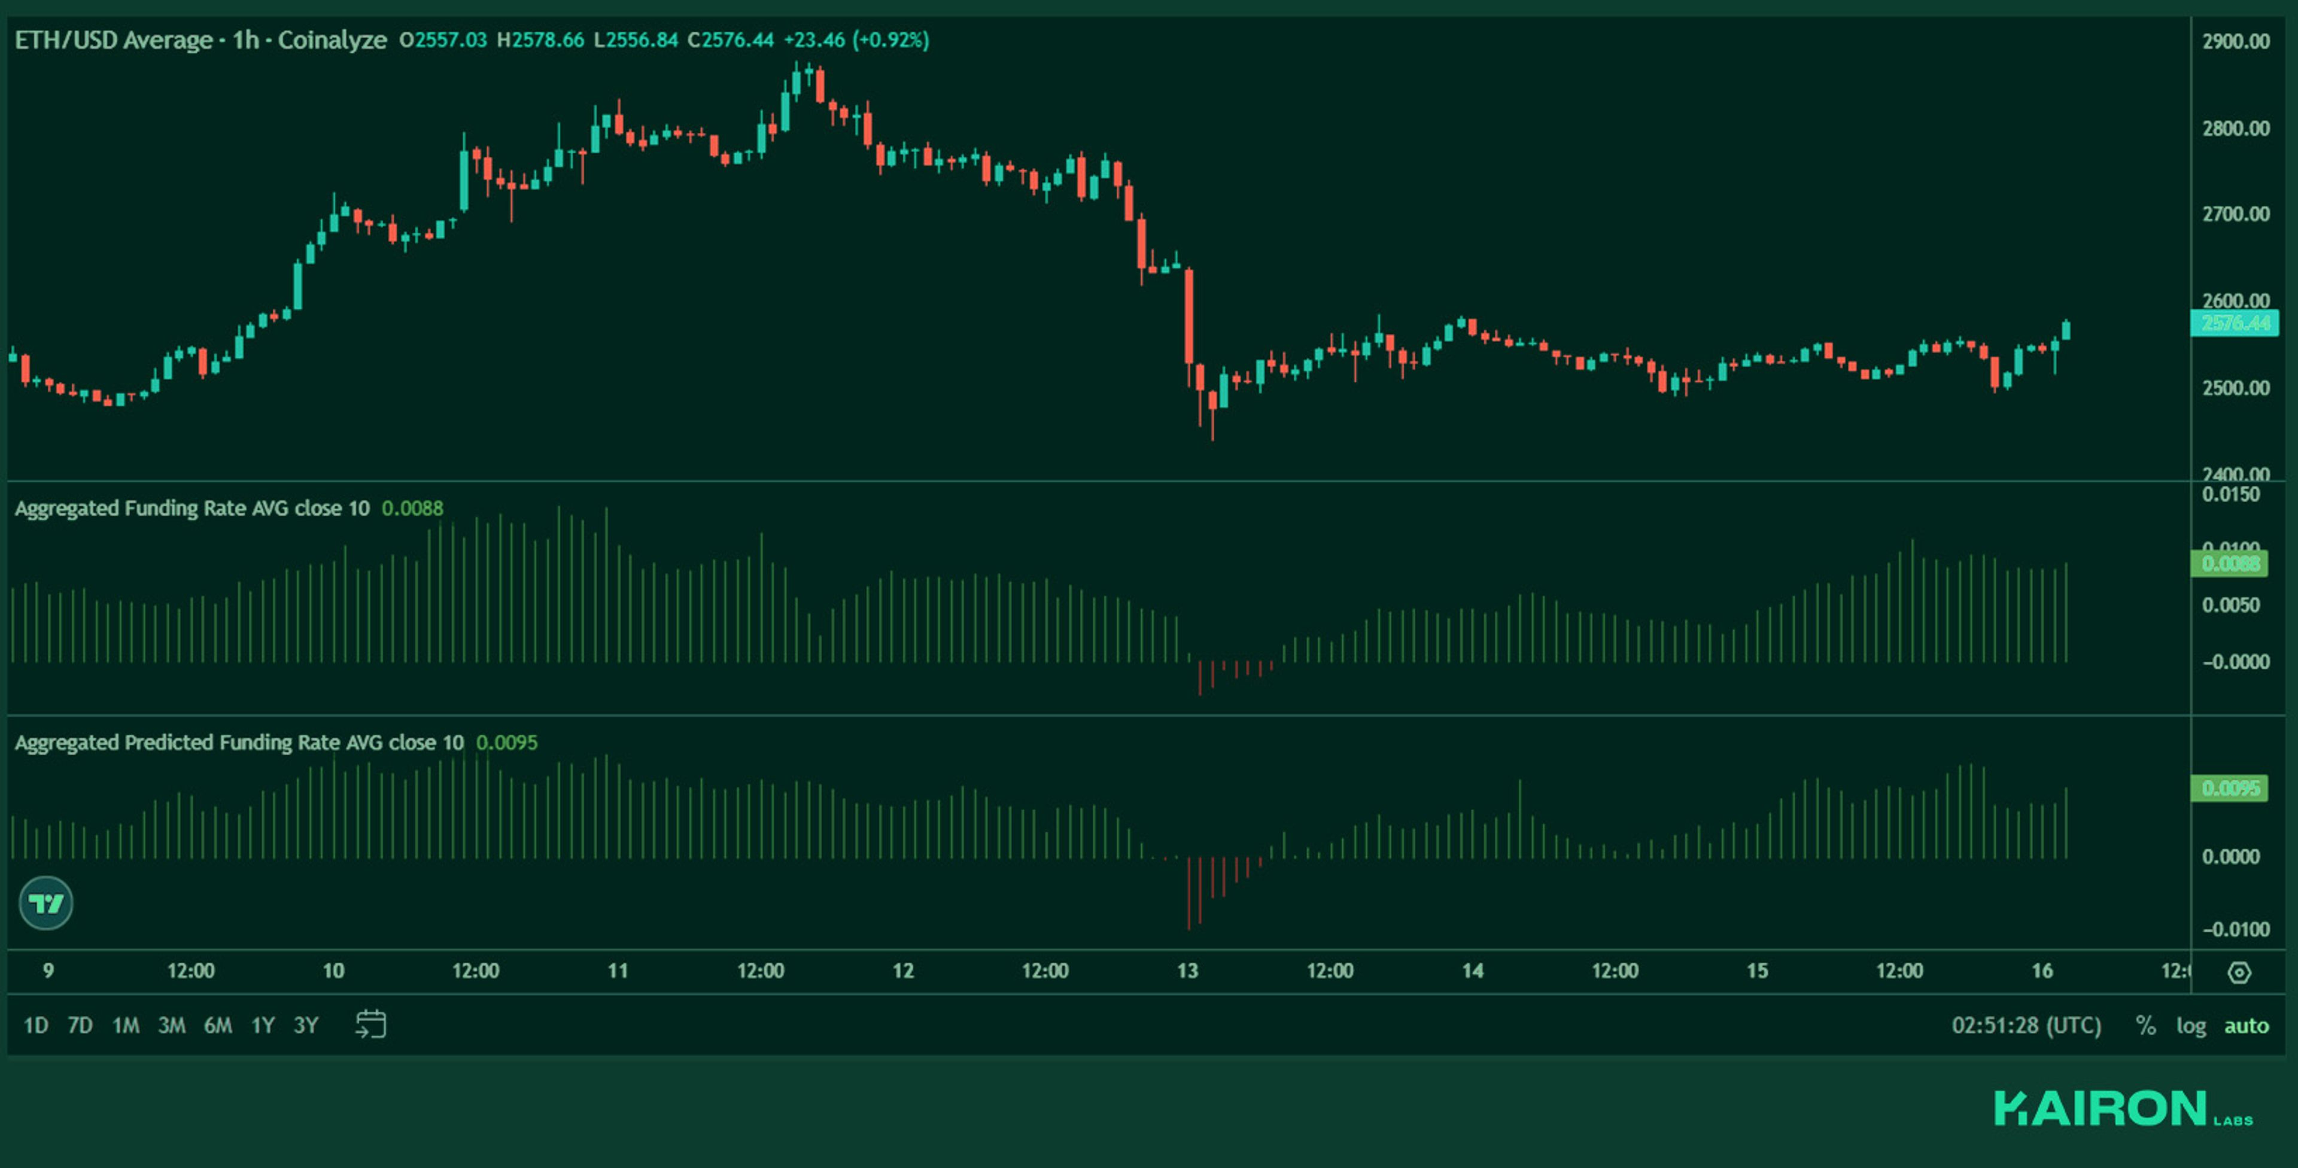Click the close value C2576.44

(731, 40)
